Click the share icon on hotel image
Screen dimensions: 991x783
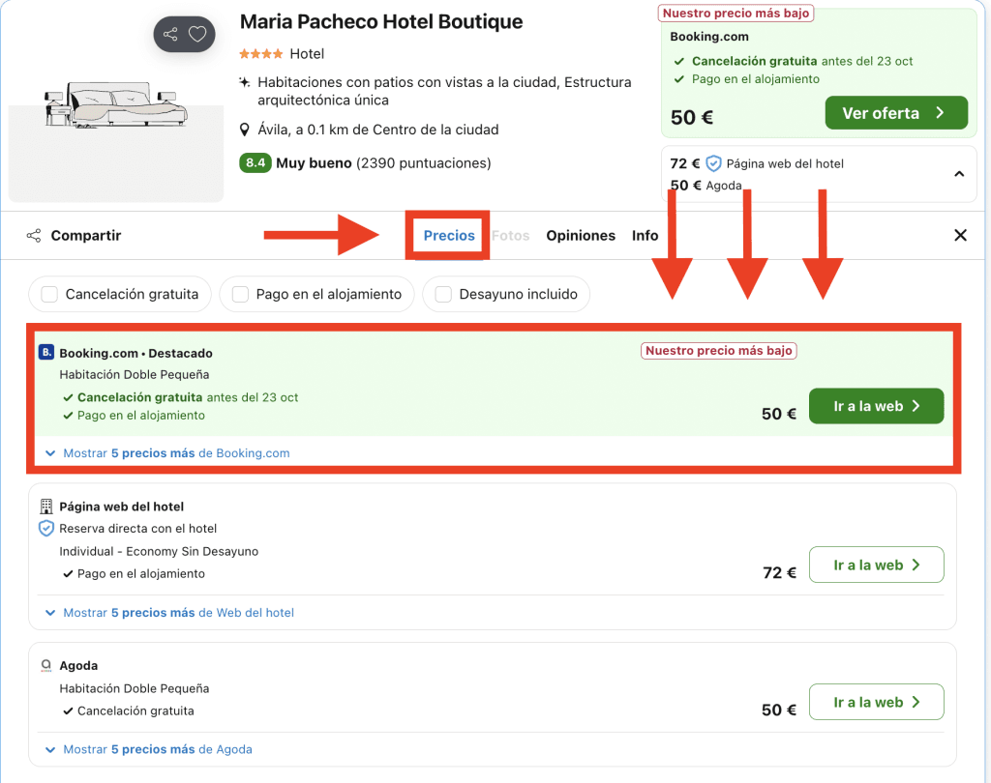pyautogui.click(x=170, y=35)
